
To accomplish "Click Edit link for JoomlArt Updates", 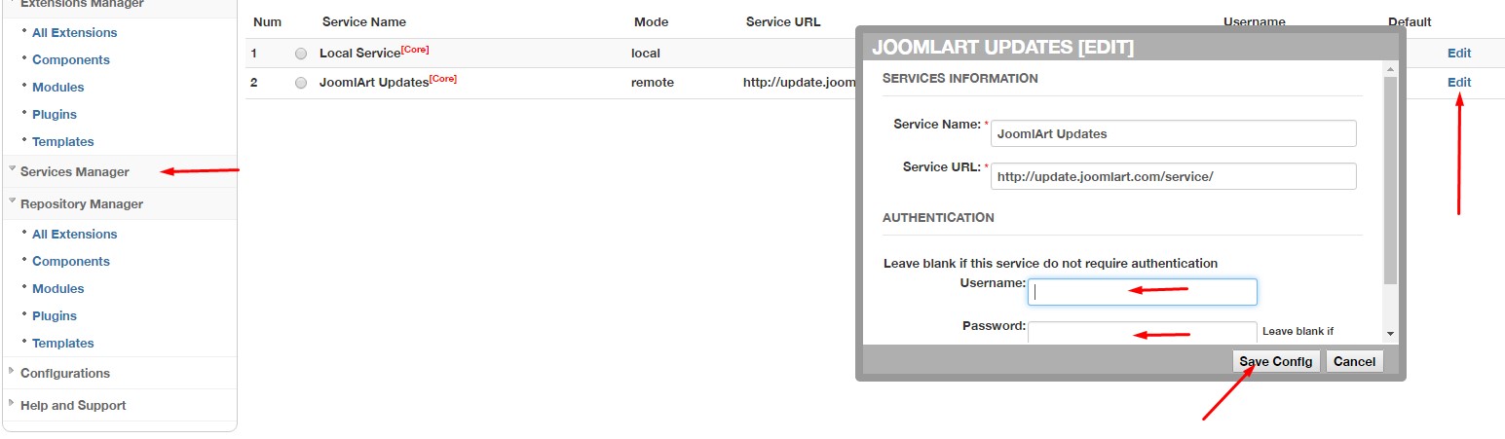I will click(1458, 83).
